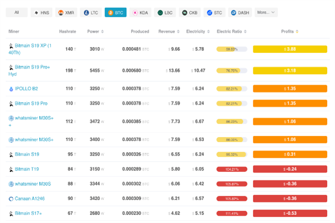The width and height of the screenshot is (335, 223).
Task: Click power value 2680 W
Action: (x=97, y=214)
